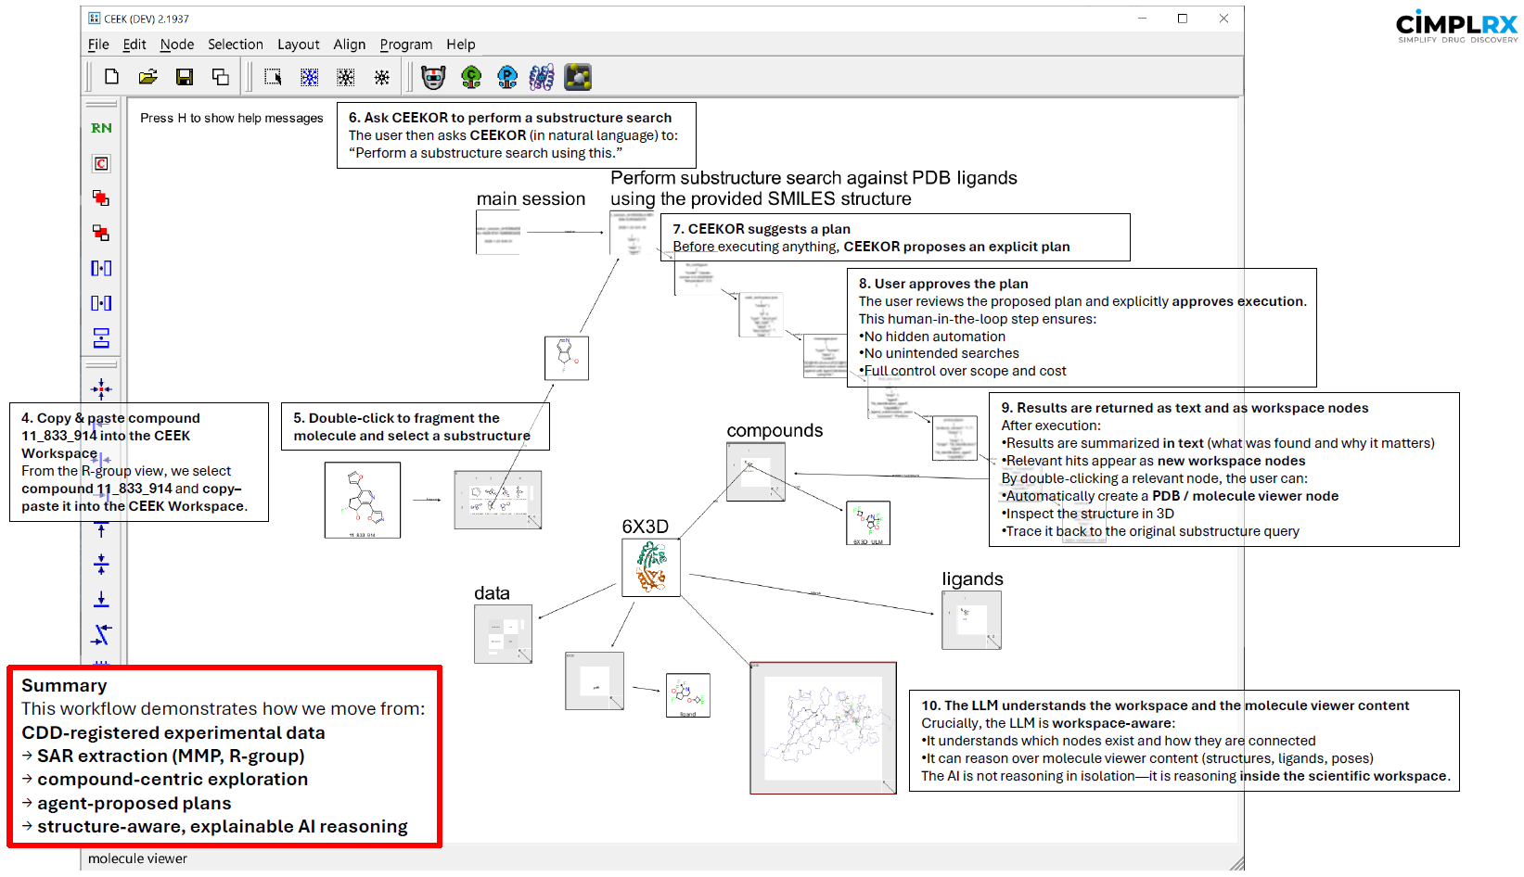Save the workspace using the floppy disk icon

coord(185,77)
